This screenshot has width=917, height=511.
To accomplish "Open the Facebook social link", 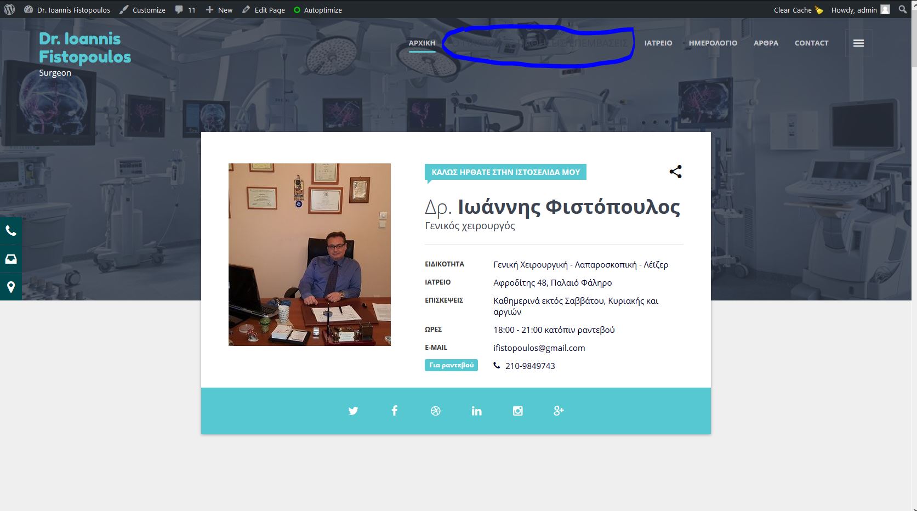I will pos(394,411).
